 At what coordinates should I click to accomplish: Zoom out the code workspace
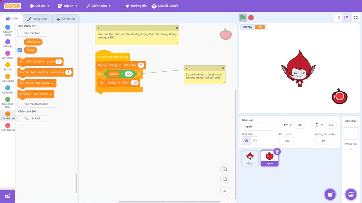(x=225, y=179)
